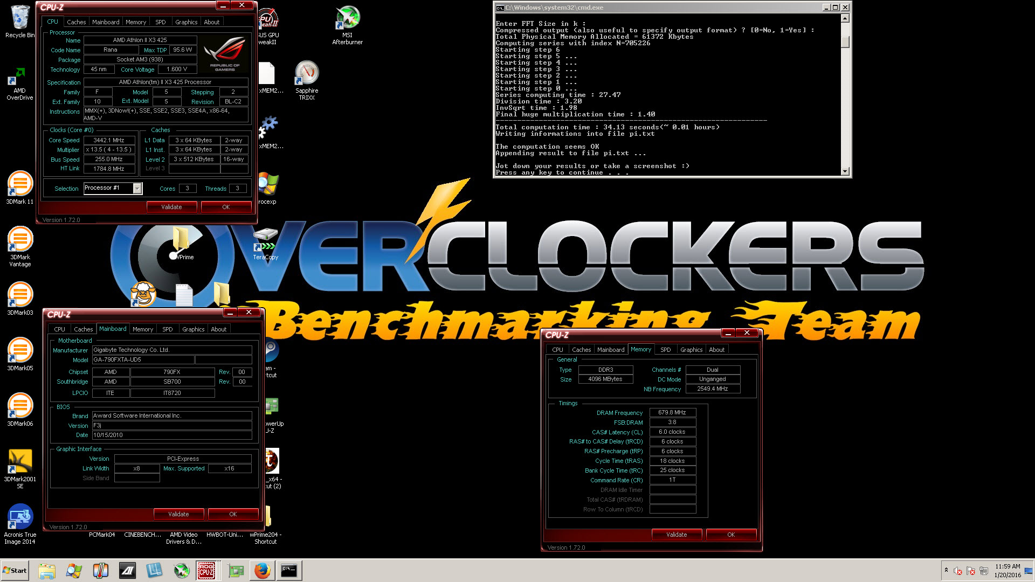Select the wPrime folder icon on desktop
1035x582 pixels.
coord(182,242)
